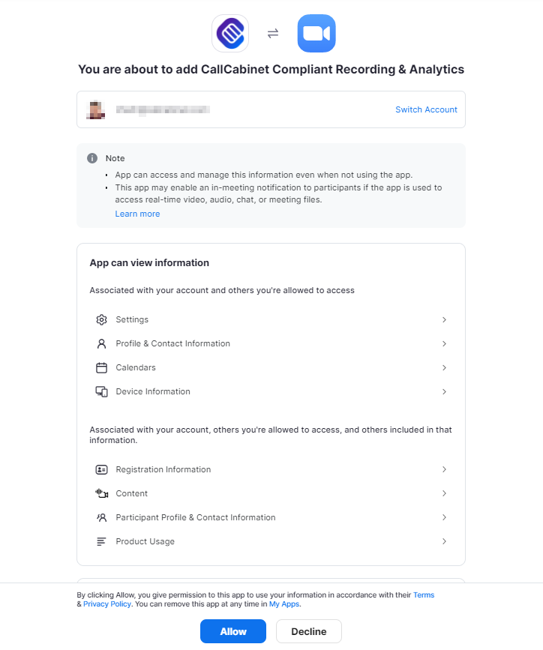Click the CallCabinet app logo icon
This screenshot has height=650, width=543.
[230, 34]
